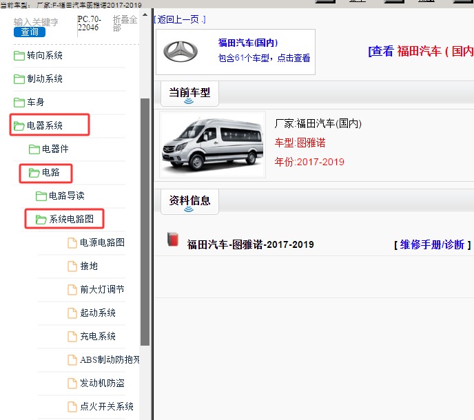Click the 查看 福田汽车 red header link
This screenshot has height=420, width=474.
pyautogui.click(x=421, y=51)
